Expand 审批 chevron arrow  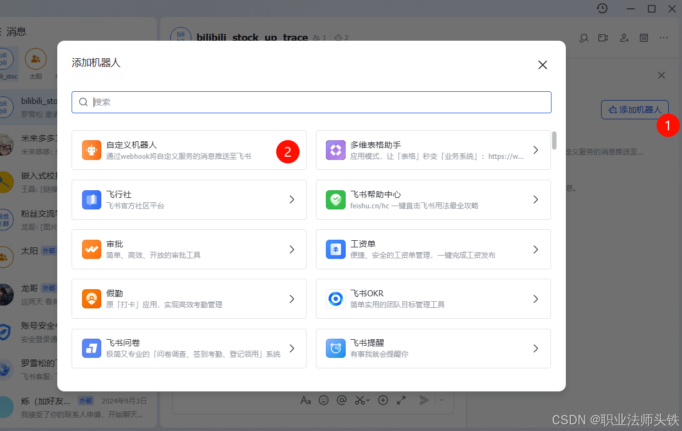tap(292, 249)
